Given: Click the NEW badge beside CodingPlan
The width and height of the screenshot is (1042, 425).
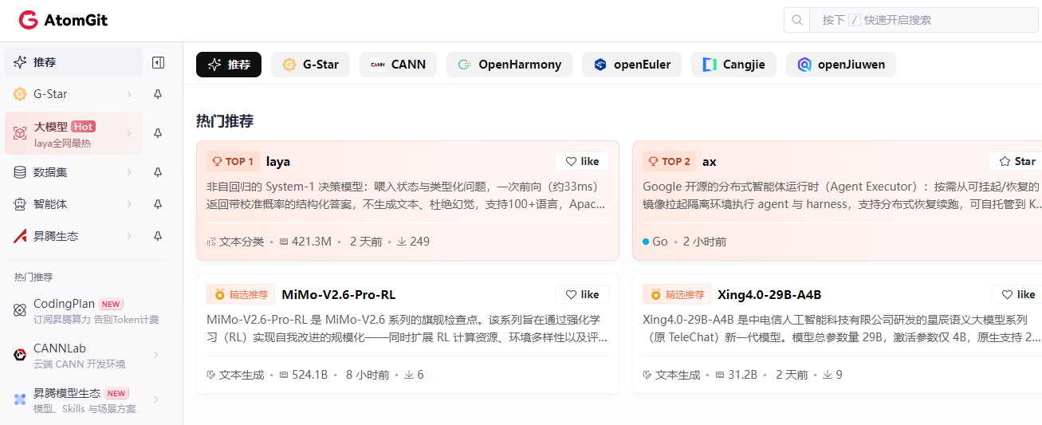Looking at the screenshot, I should 111,304.
